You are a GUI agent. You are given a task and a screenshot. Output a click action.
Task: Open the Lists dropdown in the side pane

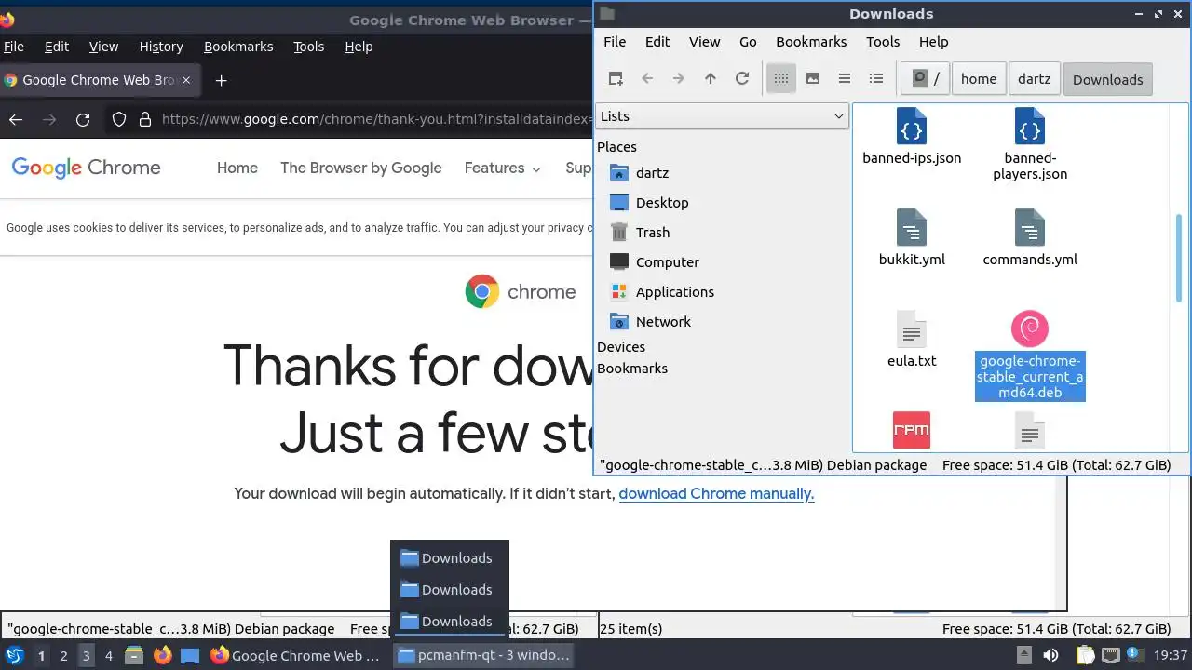(x=722, y=116)
